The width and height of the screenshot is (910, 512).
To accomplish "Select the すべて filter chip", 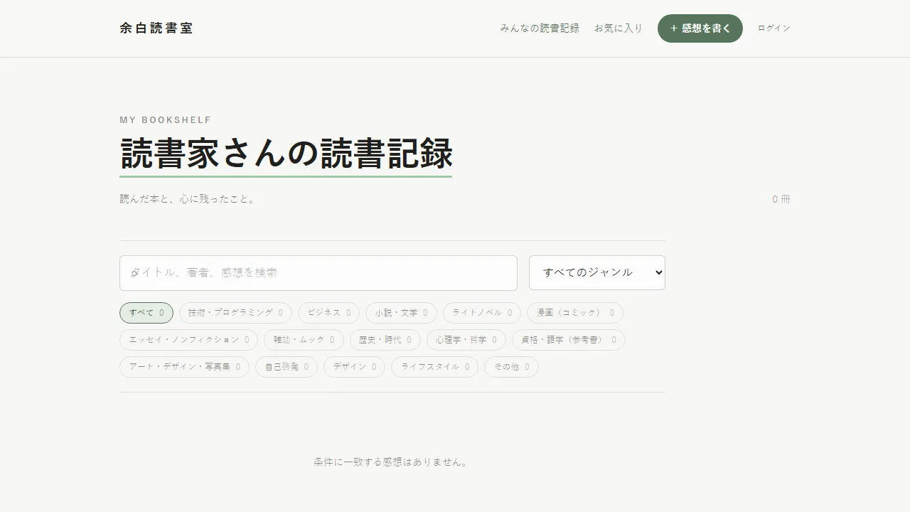I will pos(146,313).
